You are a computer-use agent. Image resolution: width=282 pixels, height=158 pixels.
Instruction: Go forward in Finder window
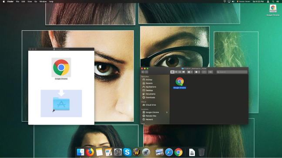click(x=146, y=72)
